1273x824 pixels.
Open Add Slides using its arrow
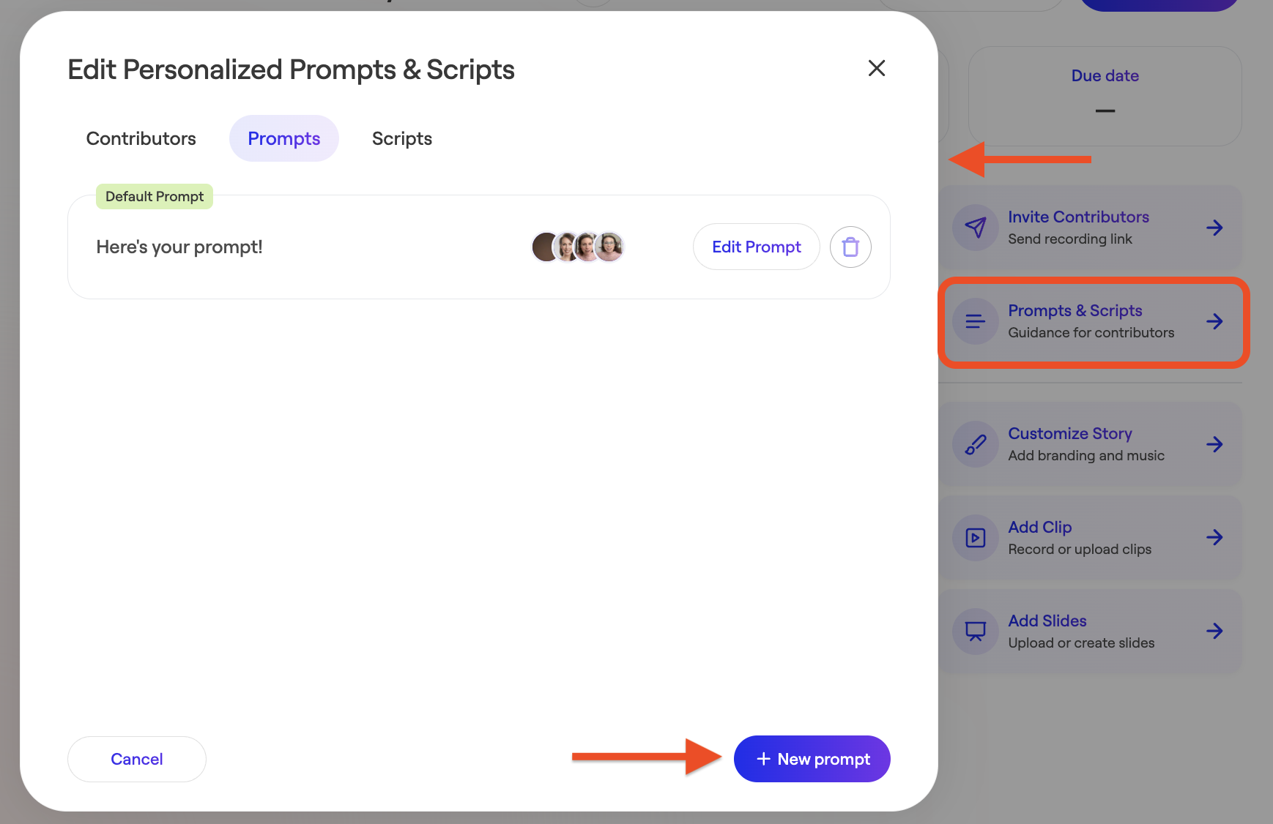[x=1214, y=632]
